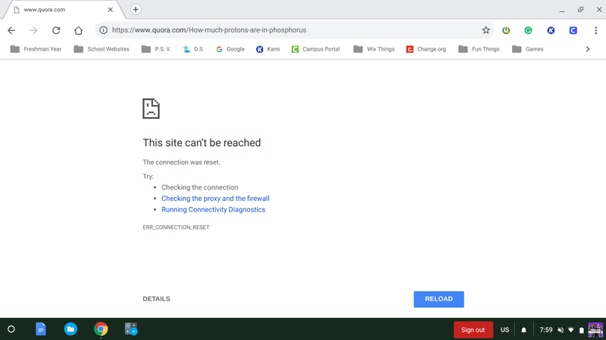
Task: Click Running Connectivity Diagnostics link
Action: 213,209
